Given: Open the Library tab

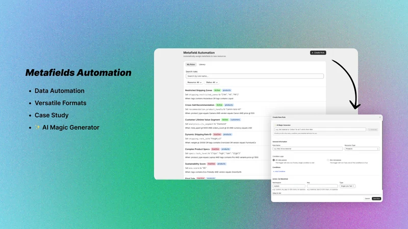Looking at the screenshot, I should [202, 65].
